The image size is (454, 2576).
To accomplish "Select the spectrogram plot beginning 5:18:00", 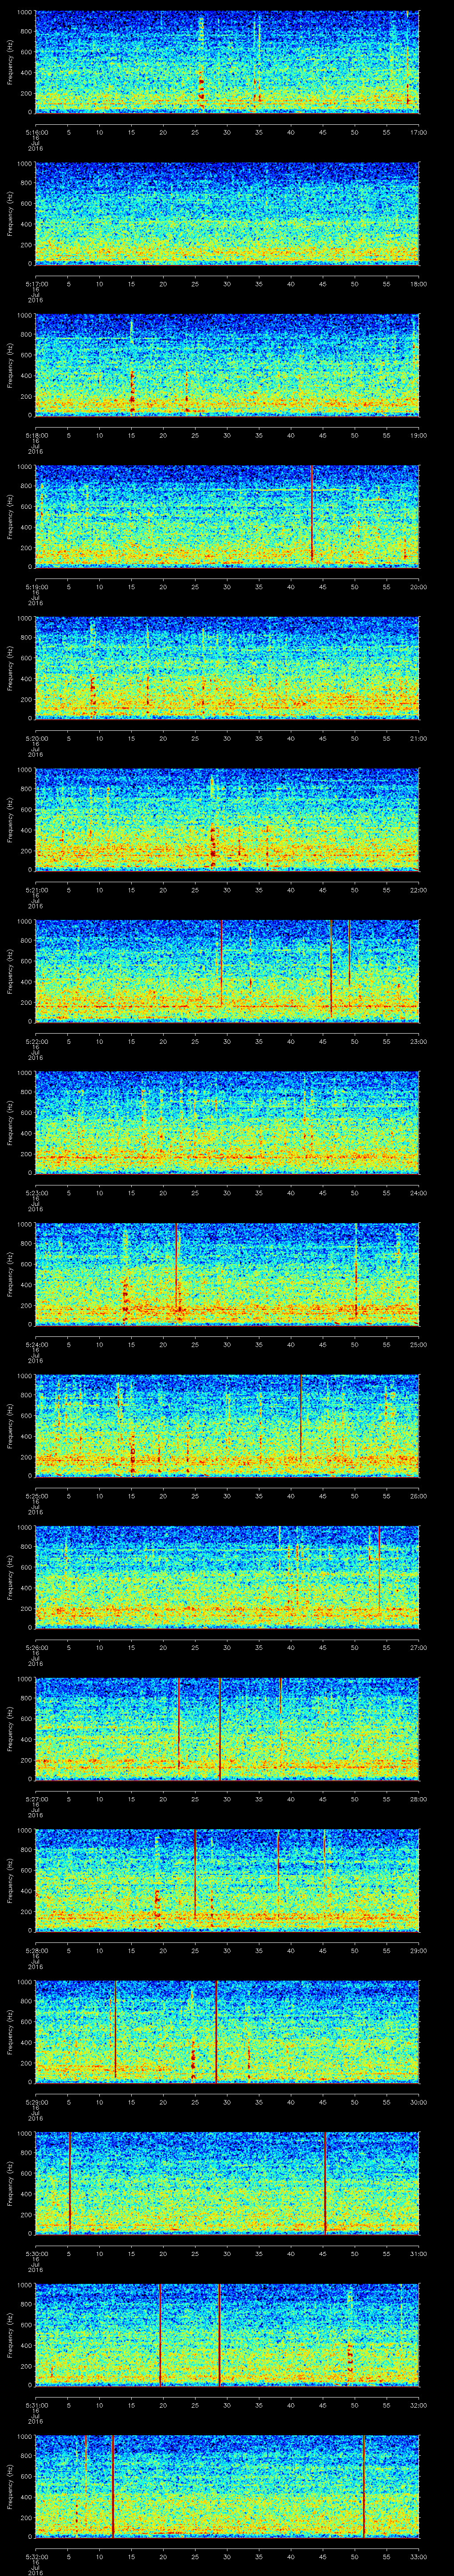I will tap(227, 364).
